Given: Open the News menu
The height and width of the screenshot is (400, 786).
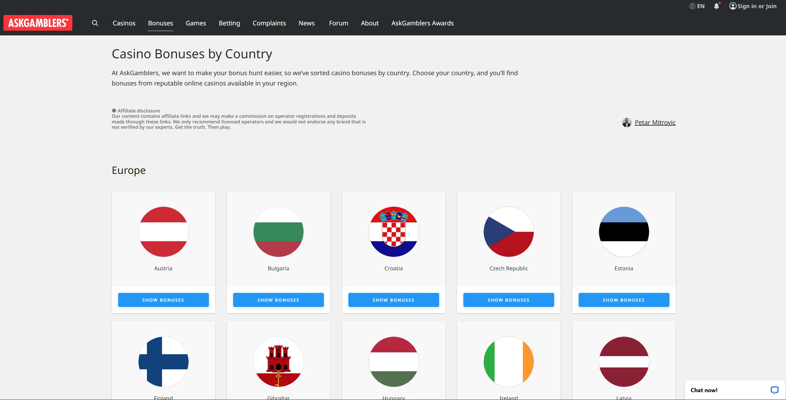Looking at the screenshot, I should pos(306,23).
